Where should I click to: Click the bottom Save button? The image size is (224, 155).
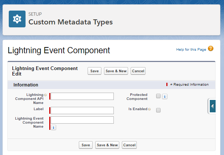86,145
